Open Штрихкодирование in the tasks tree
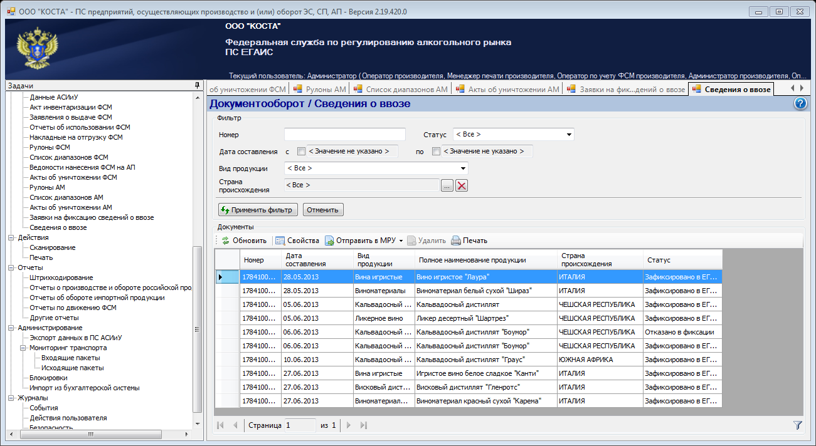Screen dimensions: 816x446 click(x=61, y=277)
